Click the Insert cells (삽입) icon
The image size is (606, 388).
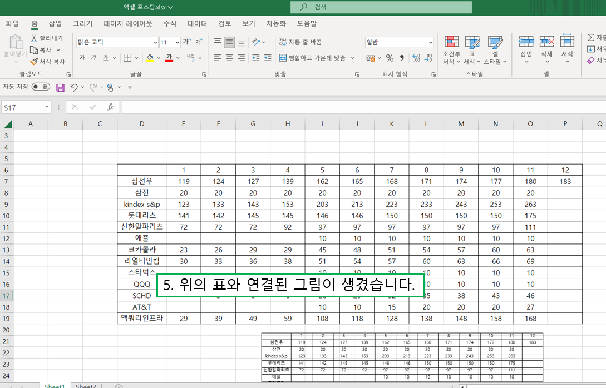coord(526,42)
